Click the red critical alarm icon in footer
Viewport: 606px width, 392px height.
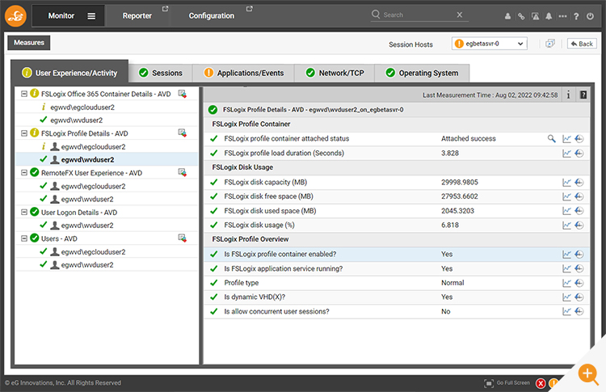(x=541, y=383)
